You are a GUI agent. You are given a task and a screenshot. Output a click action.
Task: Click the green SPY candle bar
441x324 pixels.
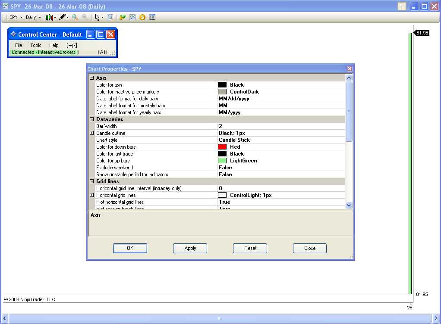coord(410,163)
